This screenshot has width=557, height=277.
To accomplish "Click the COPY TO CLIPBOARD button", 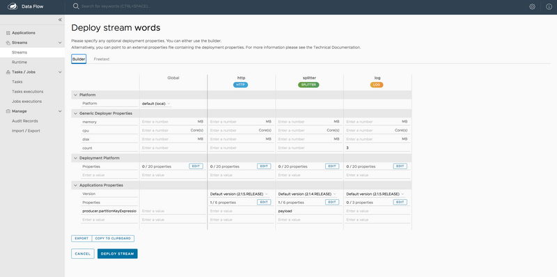I will pos(113,238).
